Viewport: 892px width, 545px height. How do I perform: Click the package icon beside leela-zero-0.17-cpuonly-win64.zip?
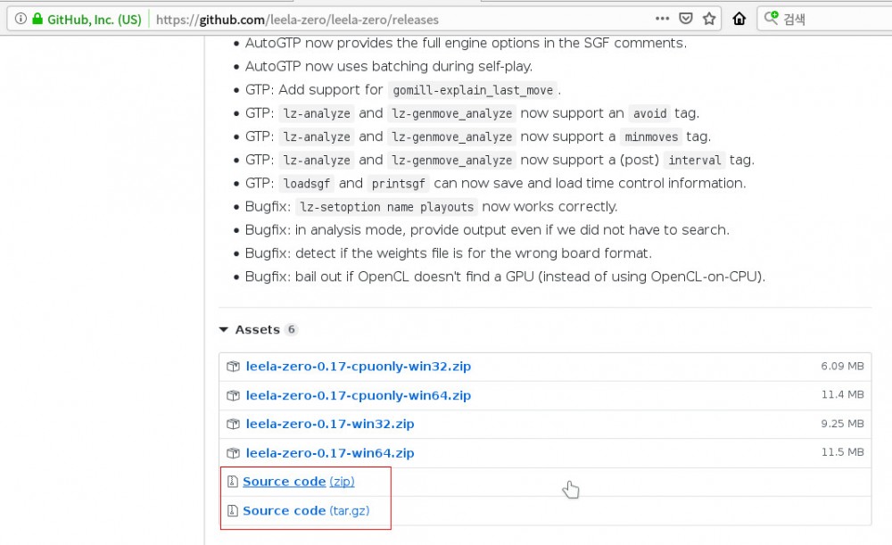(233, 395)
